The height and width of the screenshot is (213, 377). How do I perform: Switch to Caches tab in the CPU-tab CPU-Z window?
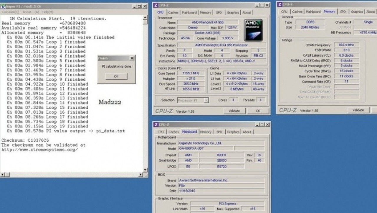pos(173,13)
